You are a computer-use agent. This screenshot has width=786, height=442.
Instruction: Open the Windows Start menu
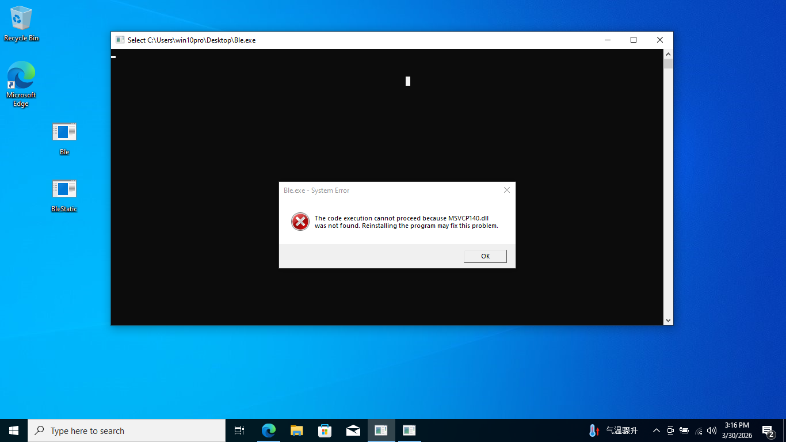tap(14, 430)
